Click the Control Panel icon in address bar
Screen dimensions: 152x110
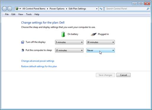17,9
